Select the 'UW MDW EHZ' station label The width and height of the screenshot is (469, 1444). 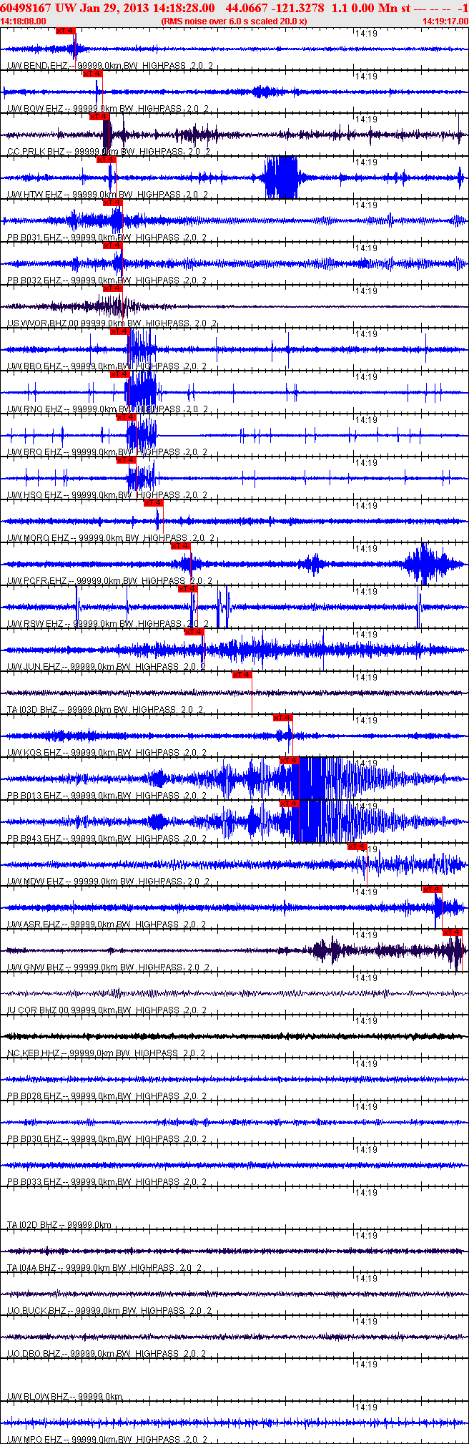pos(36,882)
